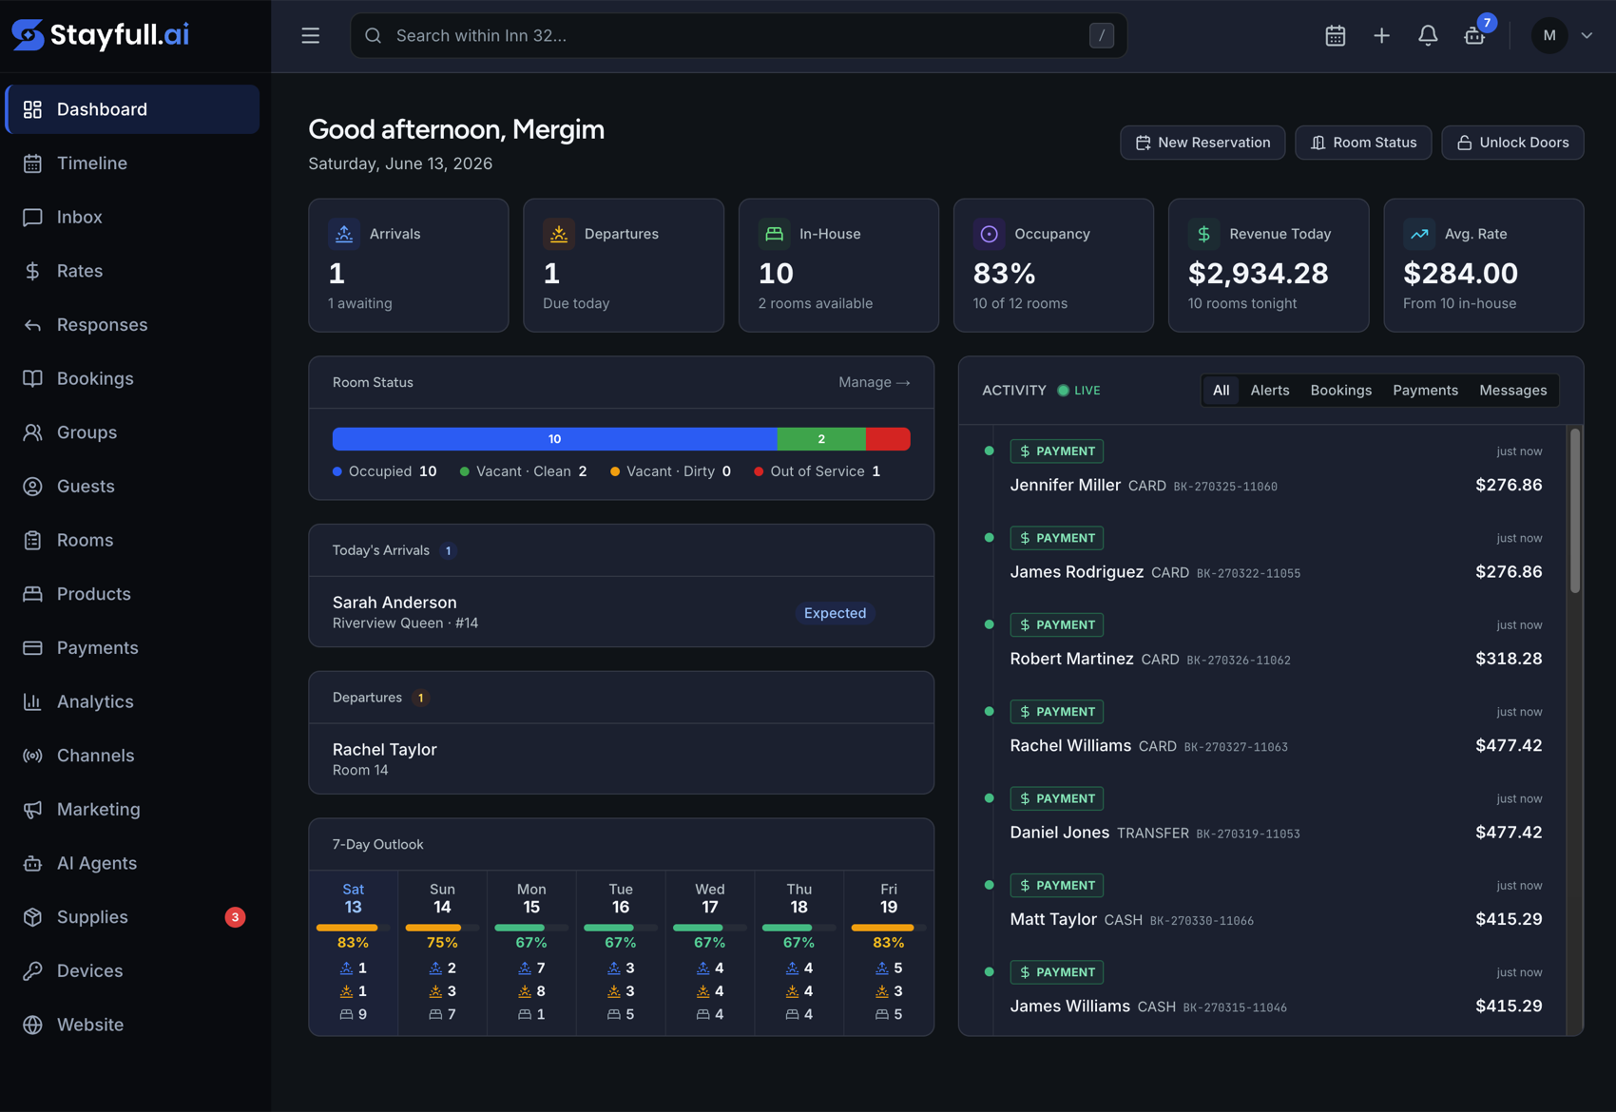Screen dimensions: 1616x1112
Task: Open the calendar icon in top bar
Action: (x=1335, y=35)
